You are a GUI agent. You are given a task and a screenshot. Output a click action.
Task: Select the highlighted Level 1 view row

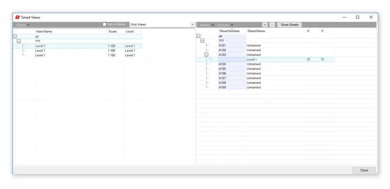[77, 46]
